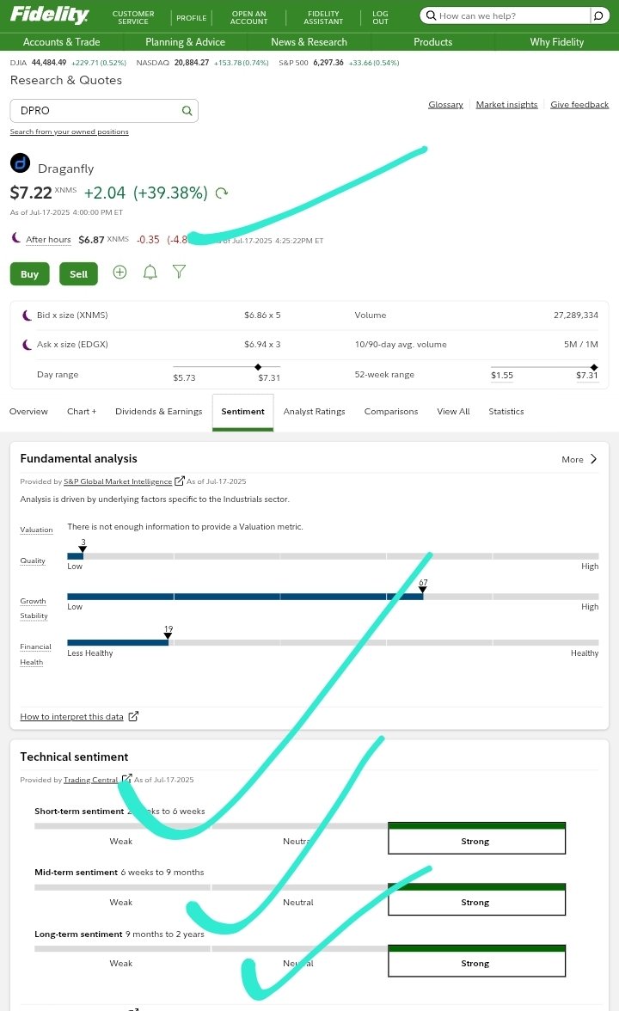
Task: Switch to Chart + tab
Action: point(81,411)
